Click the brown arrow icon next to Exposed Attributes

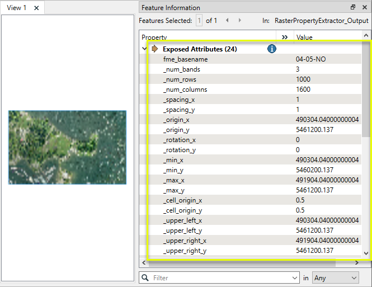[x=155, y=49]
